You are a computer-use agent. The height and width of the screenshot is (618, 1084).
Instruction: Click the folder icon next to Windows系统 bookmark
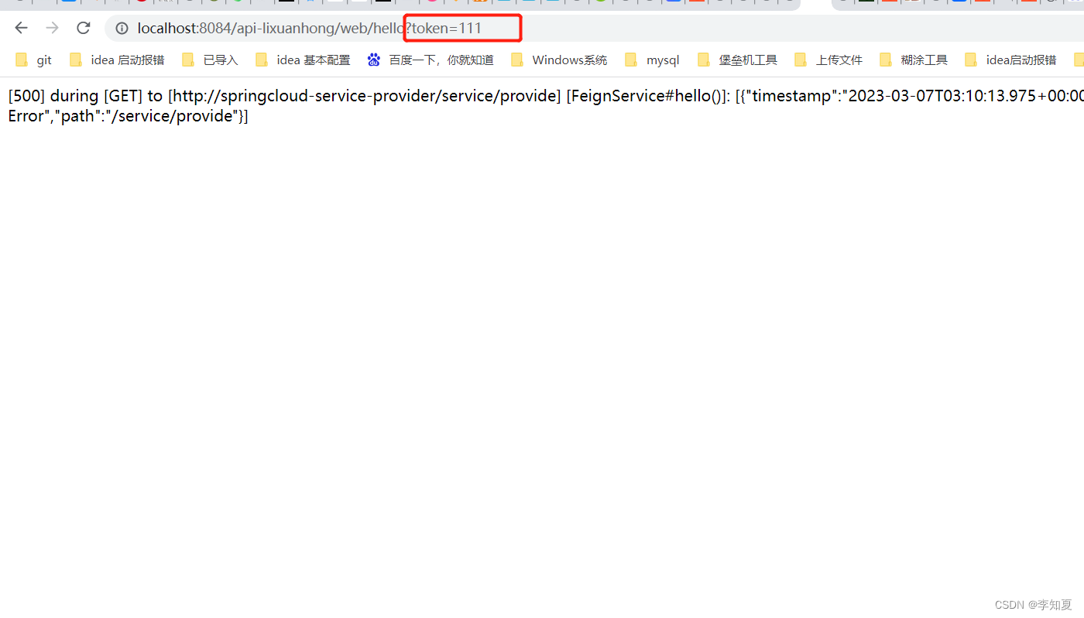[517, 59]
